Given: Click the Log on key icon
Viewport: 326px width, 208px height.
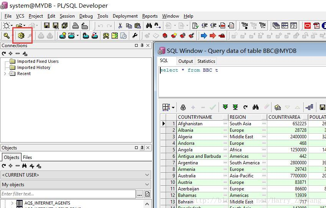Looking at the screenshot, I should point(7,36).
